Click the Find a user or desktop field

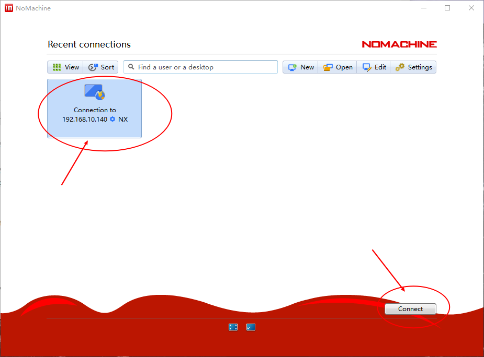coord(200,67)
